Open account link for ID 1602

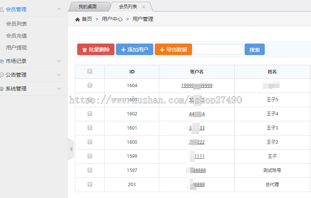click(x=197, y=114)
